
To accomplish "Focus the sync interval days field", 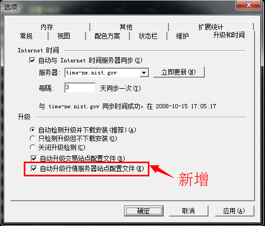I will (x=80, y=88).
